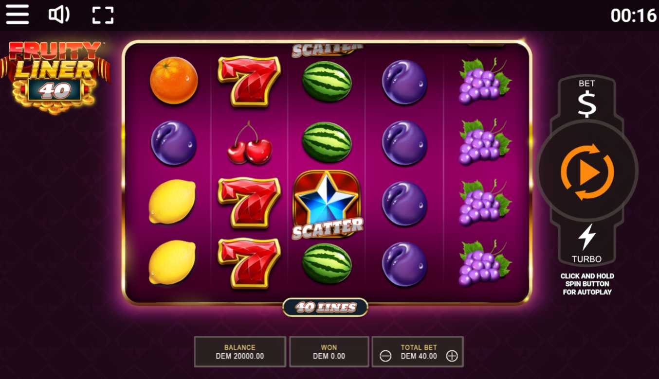Image resolution: width=659 pixels, height=379 pixels.
Task: Increase total bet with plus button
Action: tap(452, 356)
